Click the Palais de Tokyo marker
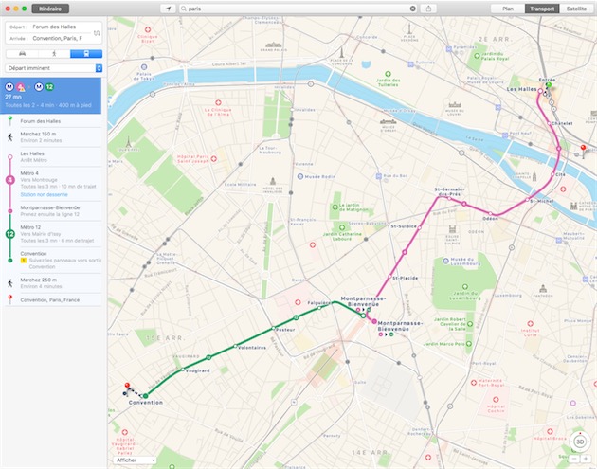 (x=144, y=67)
